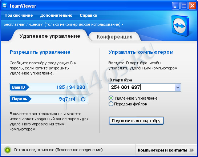Click the TeamViewer title bar logo icon
198x157 pixels.
5,6
